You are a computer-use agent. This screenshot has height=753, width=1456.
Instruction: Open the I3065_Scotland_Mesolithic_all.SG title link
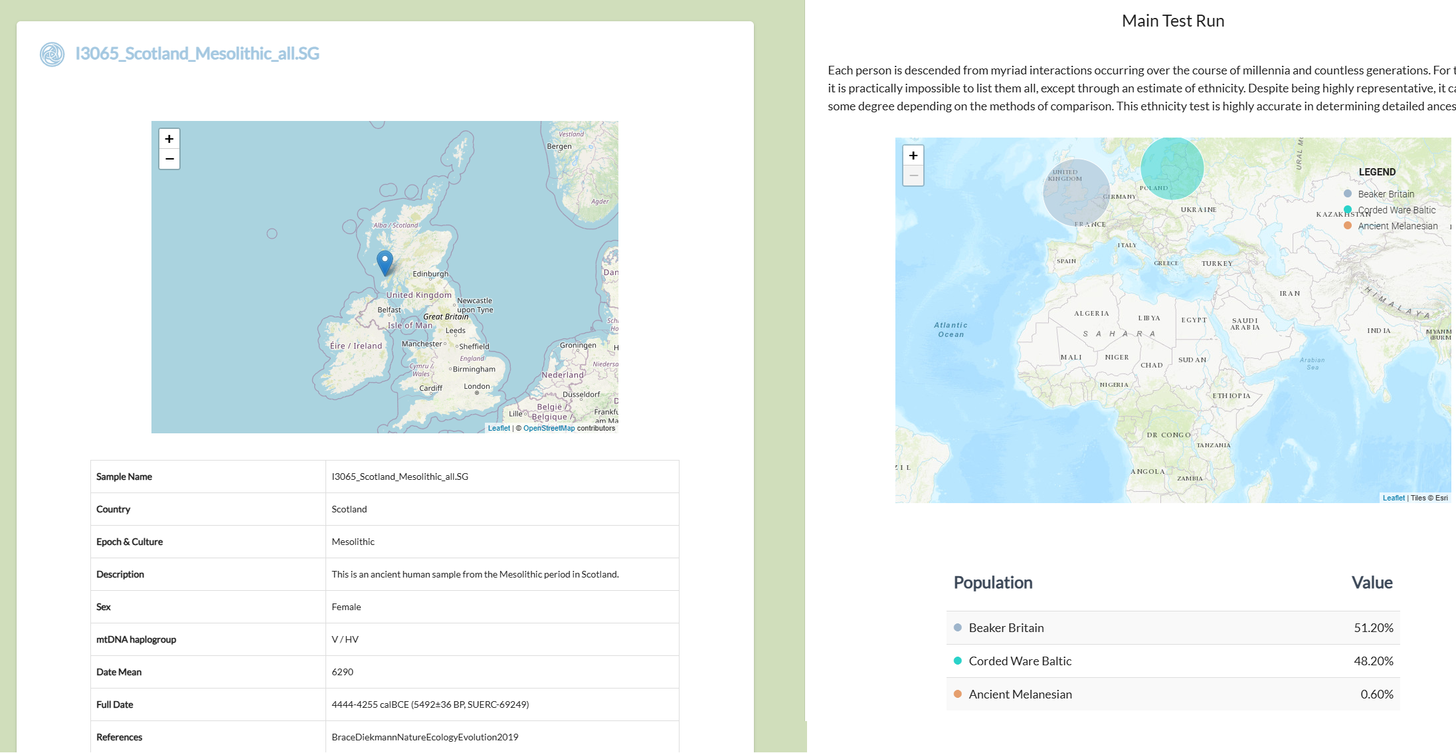[197, 54]
